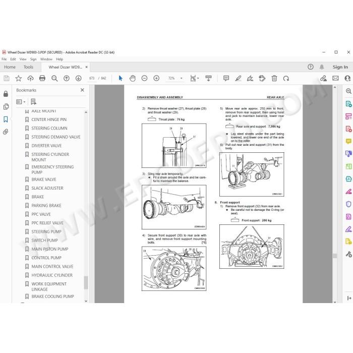
Task: Open the File menu
Action: (4, 59)
